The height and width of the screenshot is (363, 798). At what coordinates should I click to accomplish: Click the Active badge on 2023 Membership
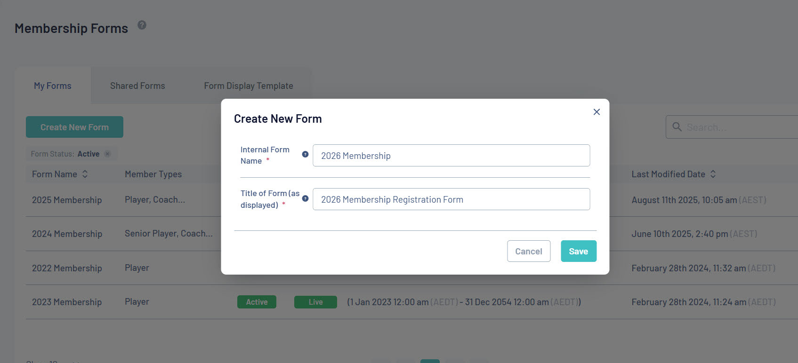257,302
